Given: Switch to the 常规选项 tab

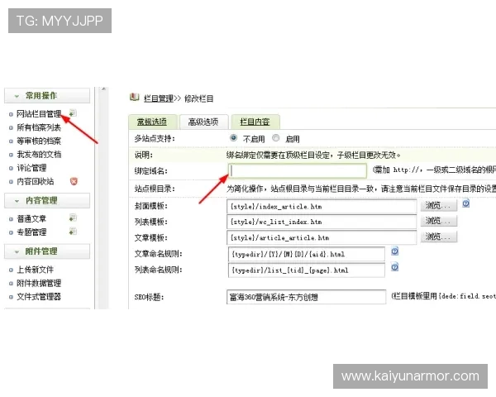Looking at the screenshot, I should tap(152, 122).
